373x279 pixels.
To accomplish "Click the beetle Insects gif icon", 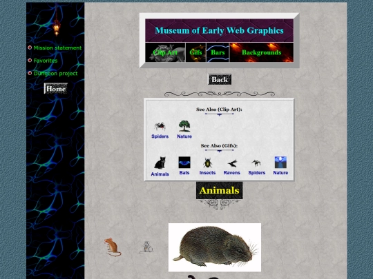I will pyautogui.click(x=207, y=163).
